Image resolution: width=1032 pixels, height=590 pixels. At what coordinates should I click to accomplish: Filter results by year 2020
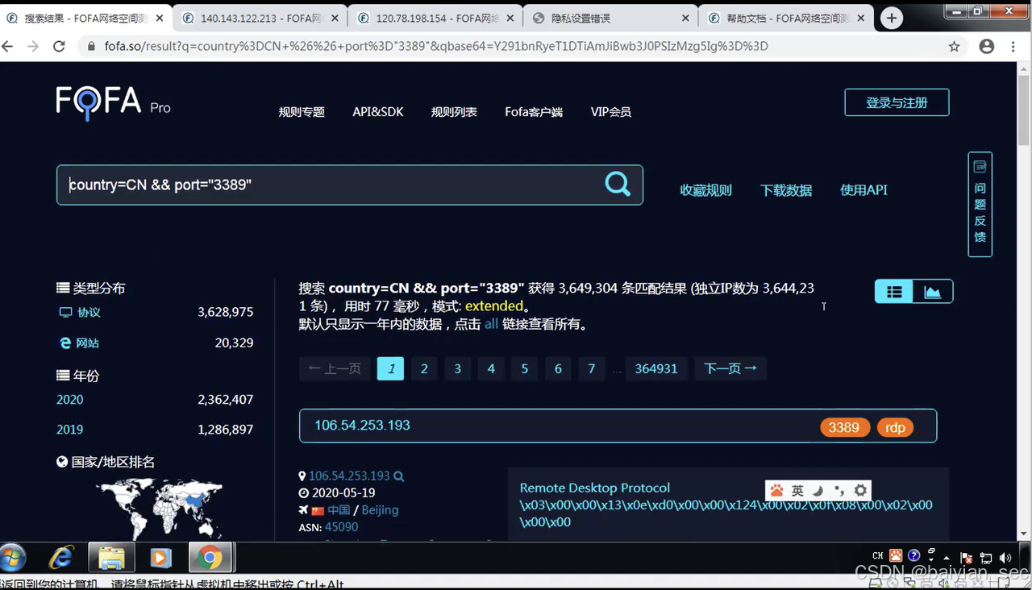click(x=69, y=399)
